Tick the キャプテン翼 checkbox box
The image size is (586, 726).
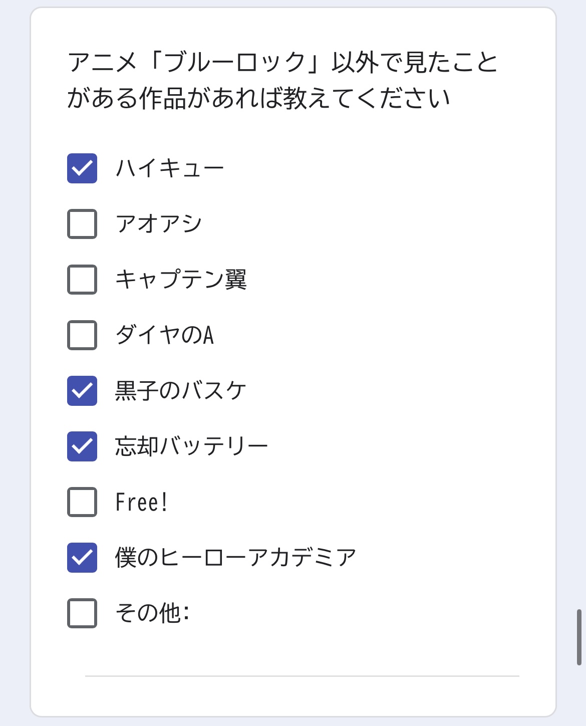click(x=82, y=280)
